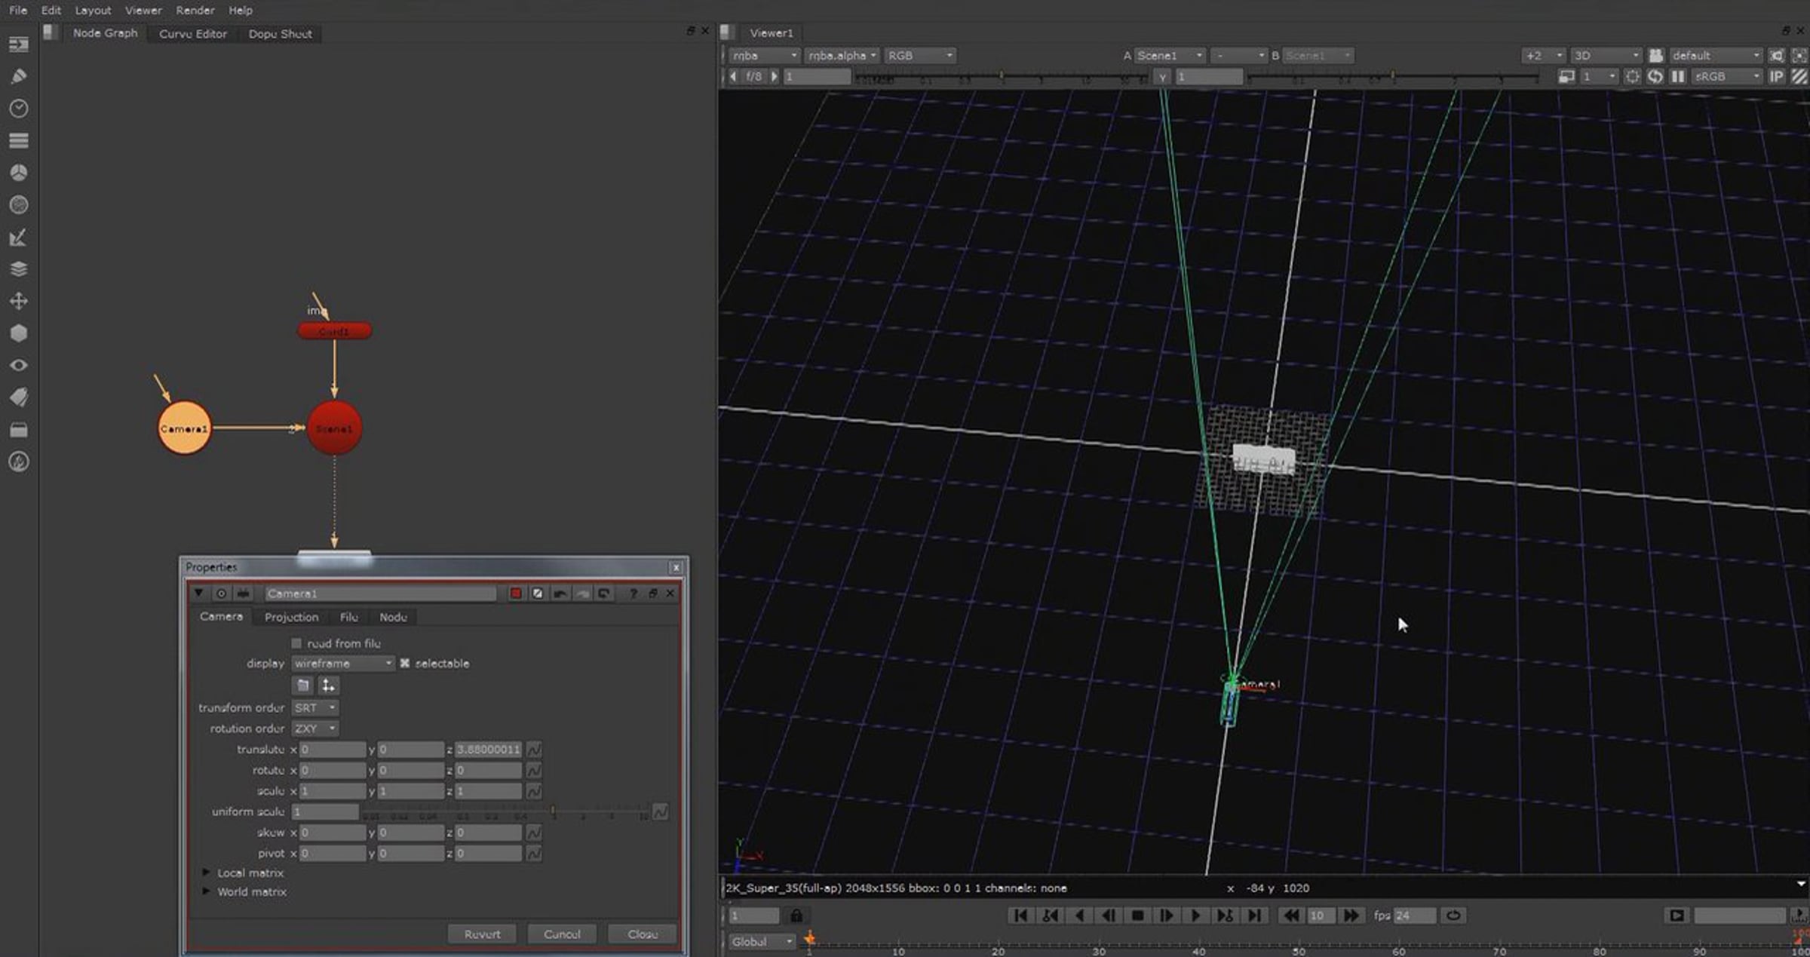Click the zebra stripes clipping warning icon
This screenshot has width=1810, height=957.
pyautogui.click(x=1799, y=76)
